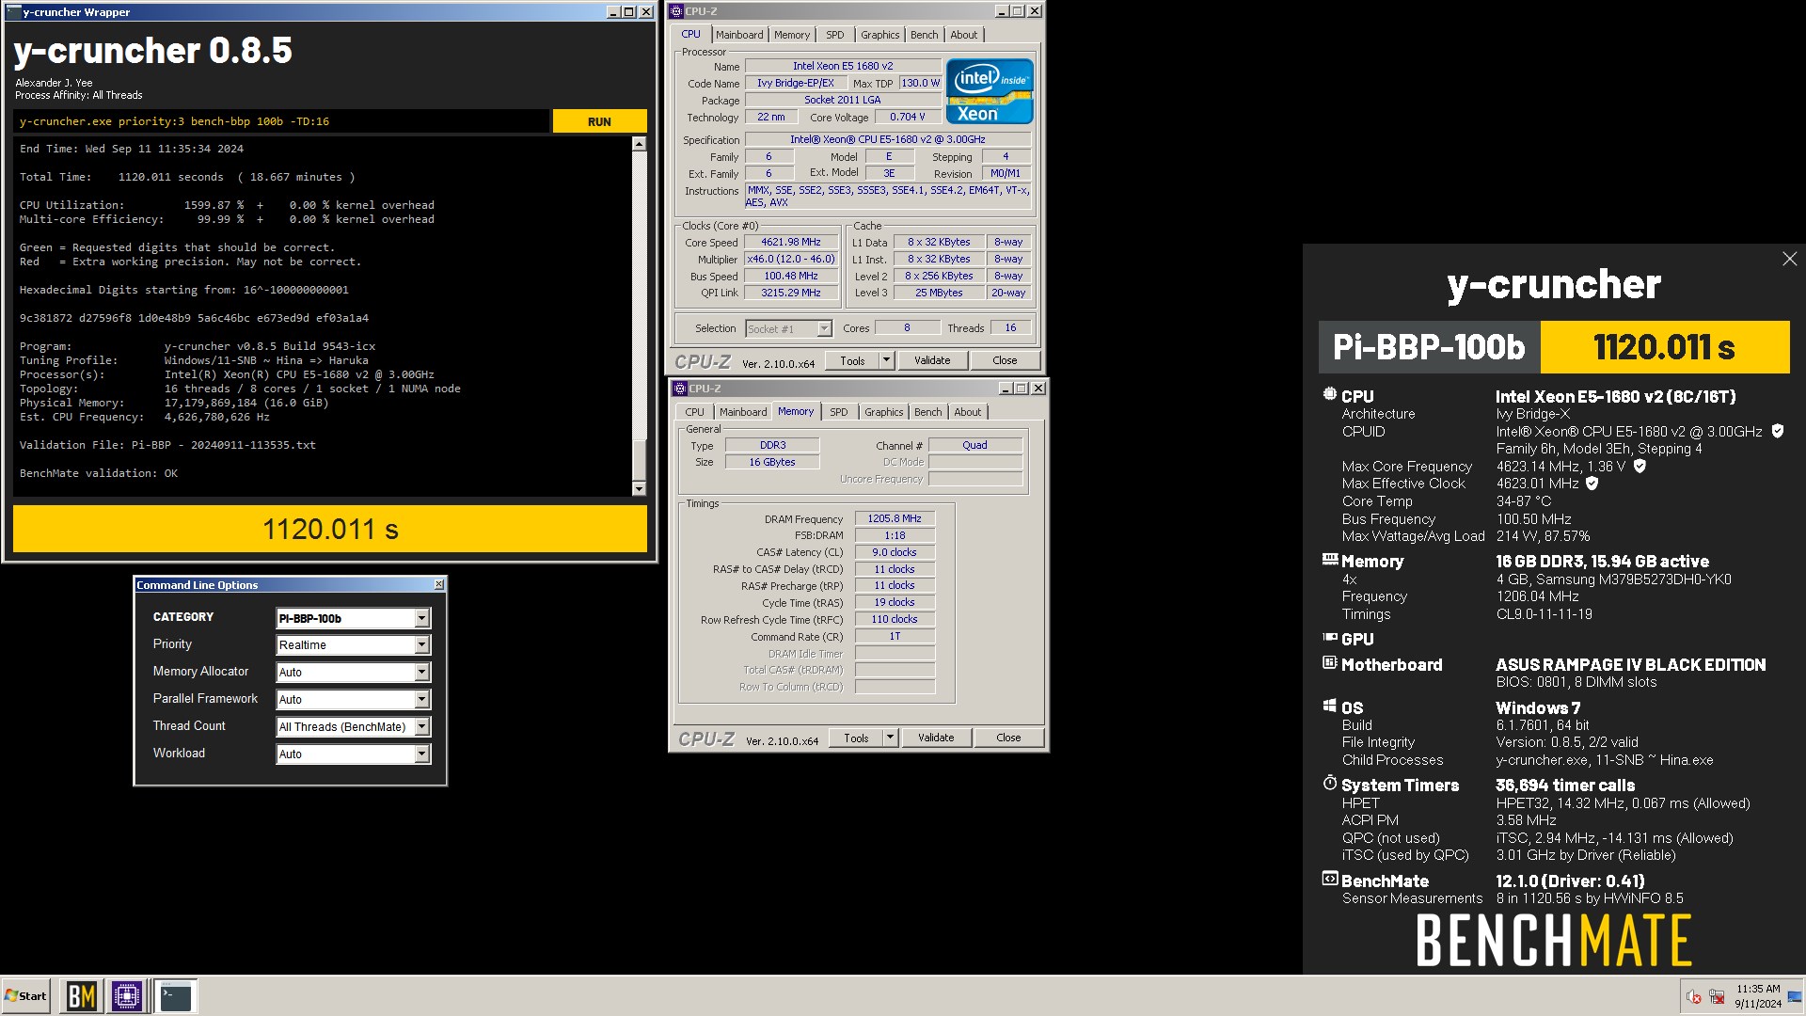1806x1016 pixels.
Task: Expand the Workload dropdown
Action: point(353,754)
